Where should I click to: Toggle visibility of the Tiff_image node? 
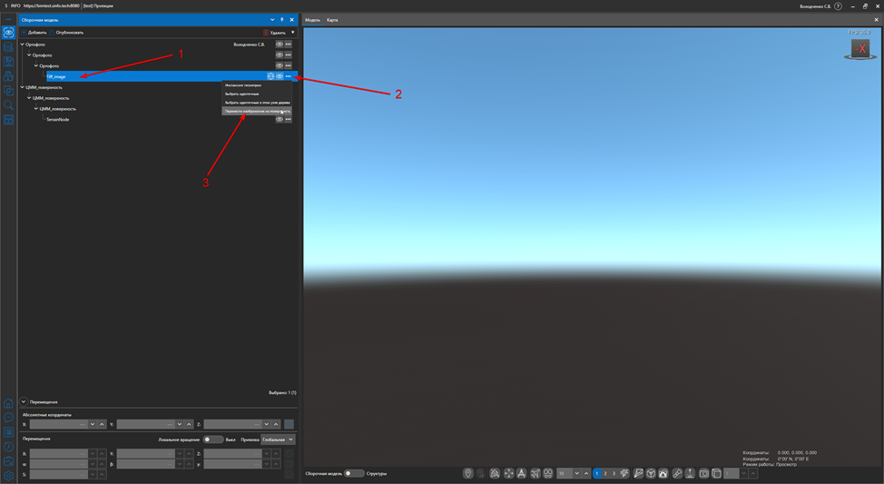click(x=279, y=76)
